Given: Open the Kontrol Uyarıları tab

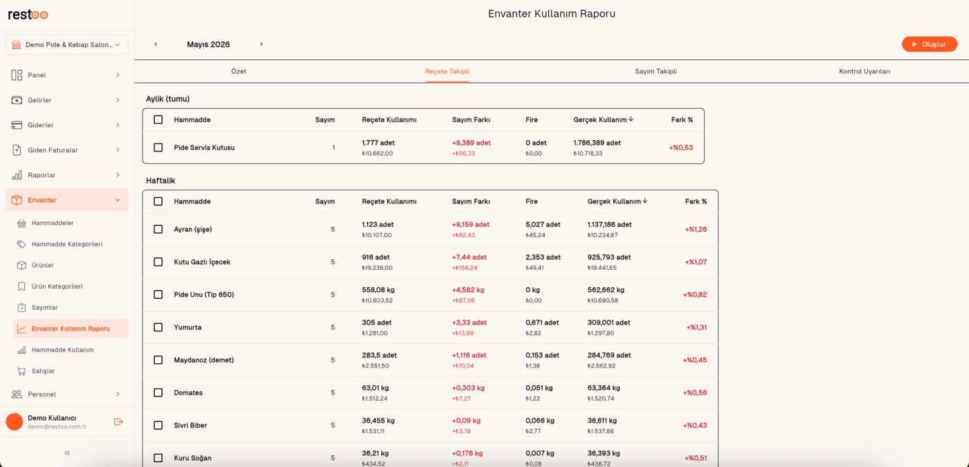Looking at the screenshot, I should (x=864, y=71).
